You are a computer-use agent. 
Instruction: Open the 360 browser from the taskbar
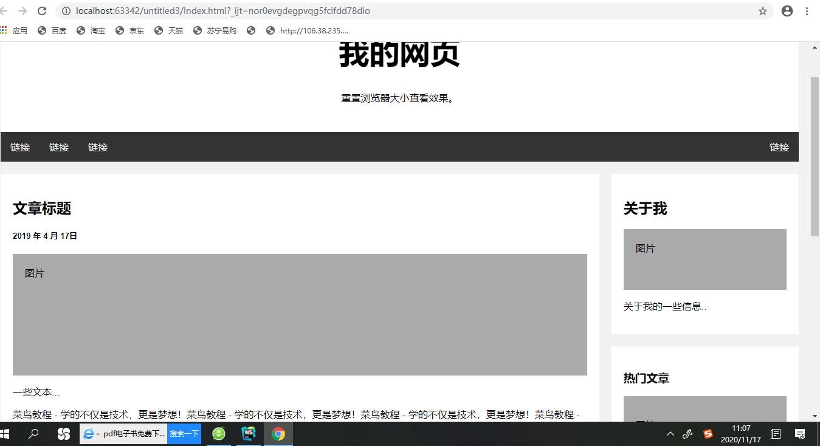[218, 434]
